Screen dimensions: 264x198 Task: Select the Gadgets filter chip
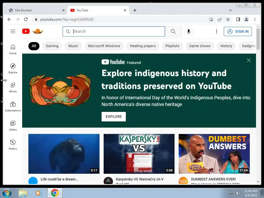point(247,46)
